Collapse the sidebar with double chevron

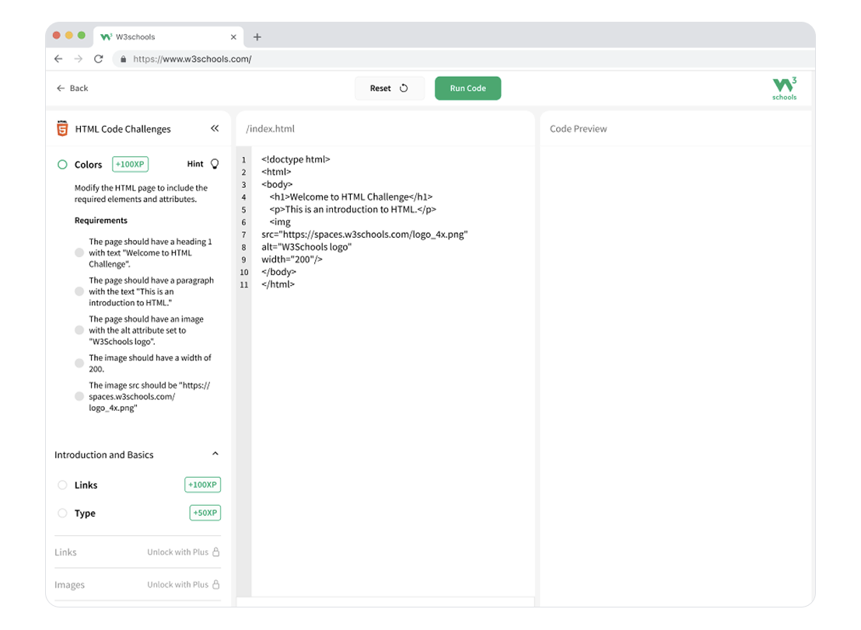pos(215,129)
